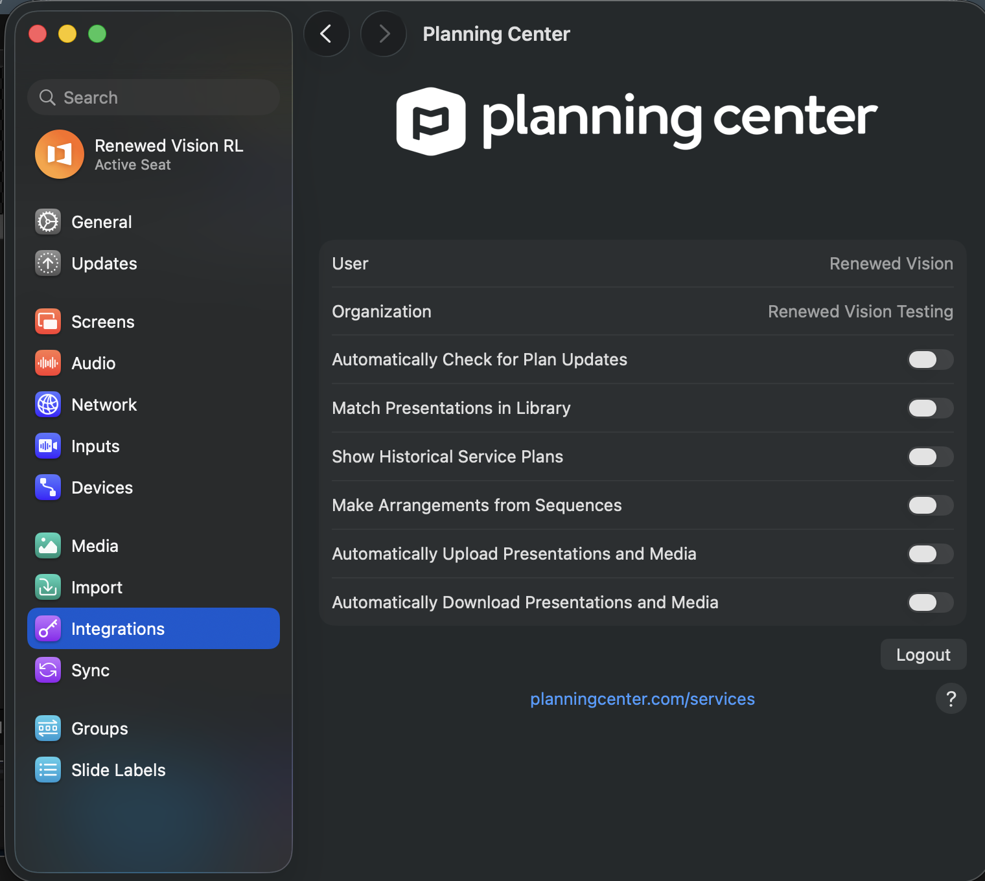This screenshot has height=881, width=985.
Task: Open the Groups settings pane
Action: 154,729
